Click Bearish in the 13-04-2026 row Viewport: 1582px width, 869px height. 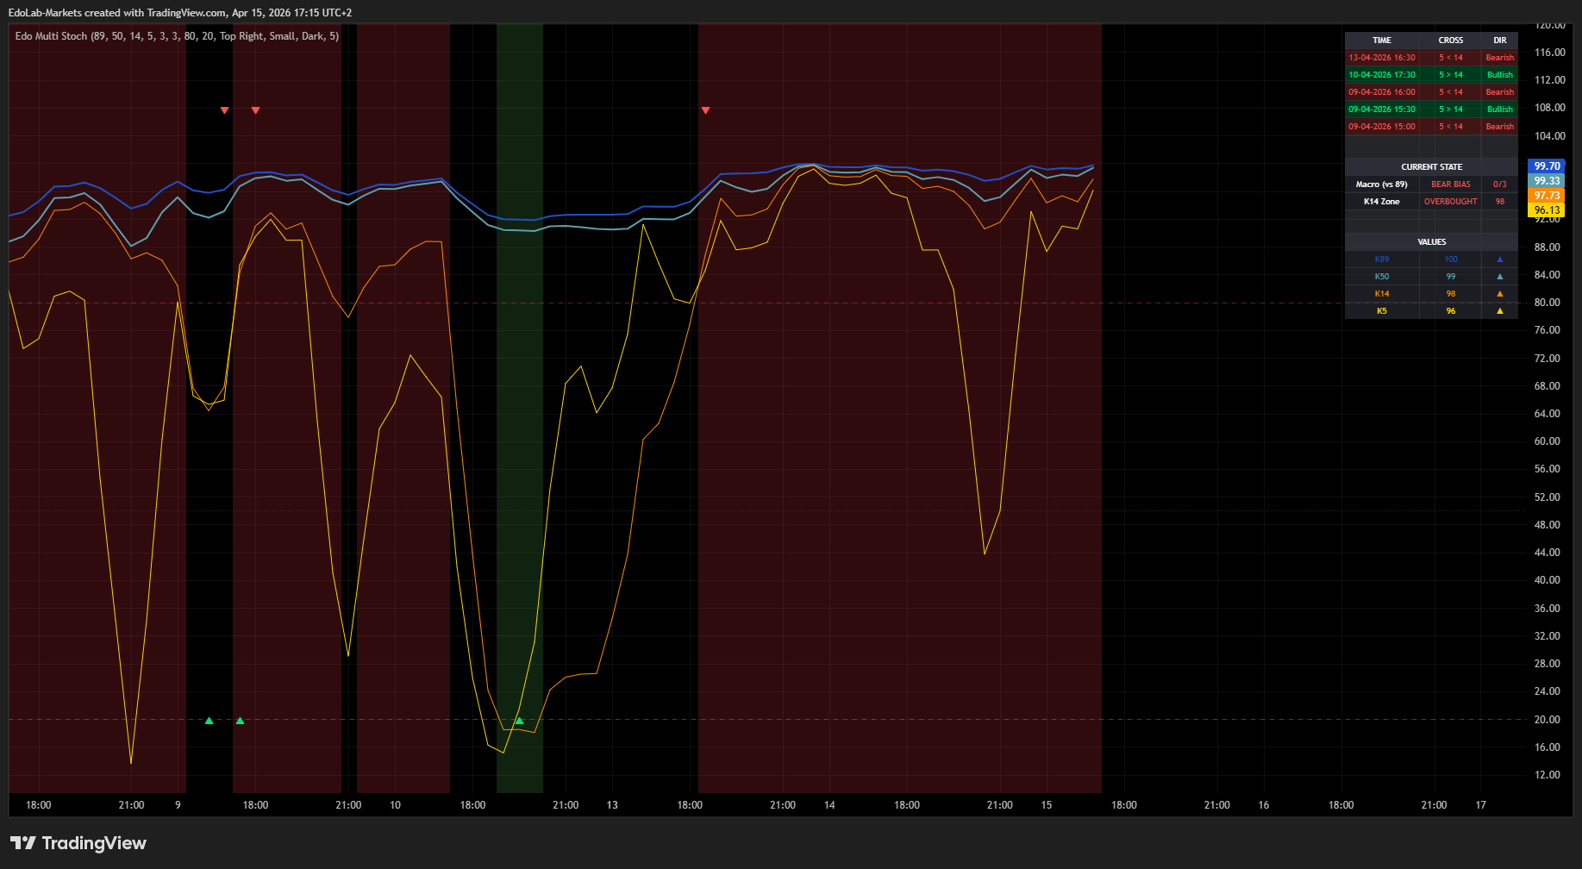click(x=1500, y=58)
